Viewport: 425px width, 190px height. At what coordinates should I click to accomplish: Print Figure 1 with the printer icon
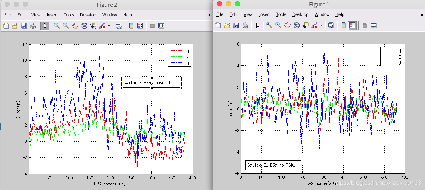coord(245,25)
